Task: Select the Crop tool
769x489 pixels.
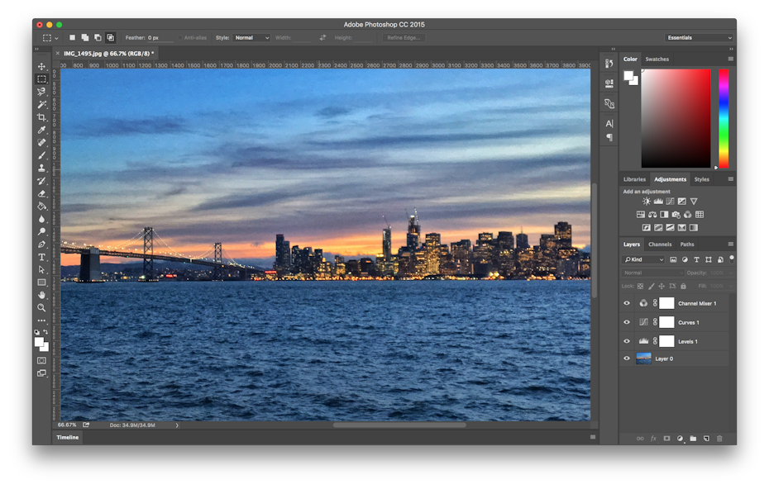Action: 41,117
